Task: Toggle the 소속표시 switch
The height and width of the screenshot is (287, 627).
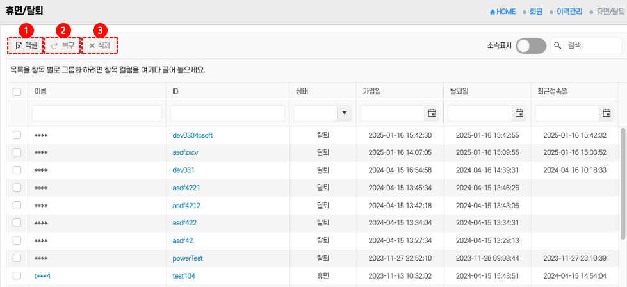Action: (x=531, y=45)
